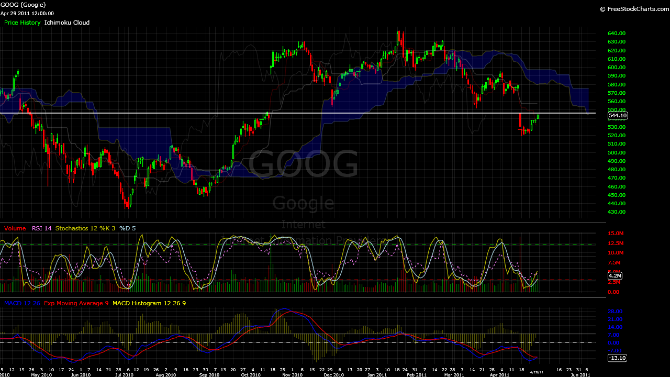Image resolution: width=670 pixels, height=377 pixels.
Task: Click the red Volume indicator label
Action: 15,228
